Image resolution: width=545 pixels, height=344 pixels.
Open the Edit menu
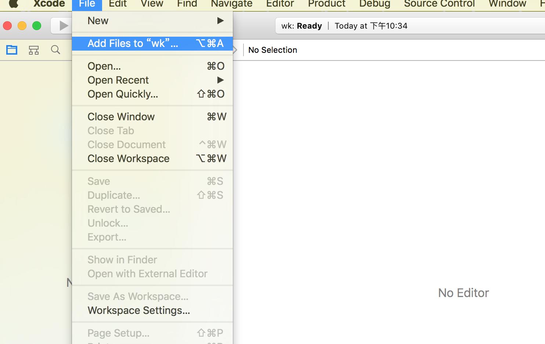(x=118, y=4)
